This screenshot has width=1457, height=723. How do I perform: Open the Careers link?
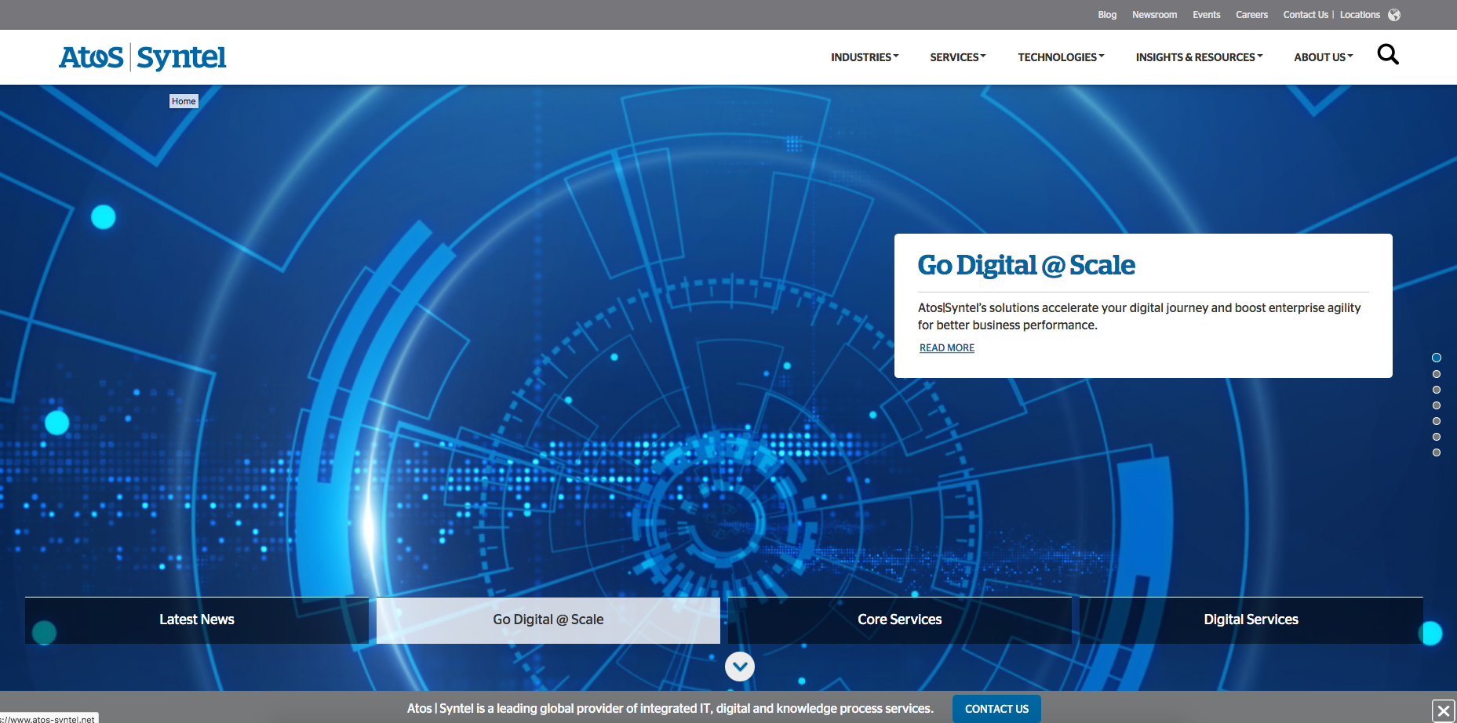point(1251,15)
